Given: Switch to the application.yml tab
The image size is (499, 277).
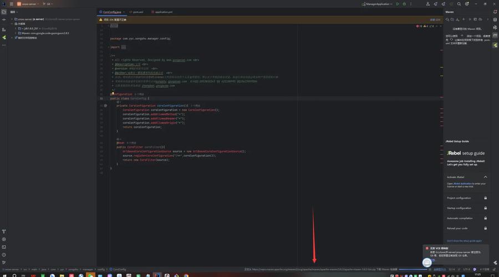Looking at the screenshot, I should (163, 12).
